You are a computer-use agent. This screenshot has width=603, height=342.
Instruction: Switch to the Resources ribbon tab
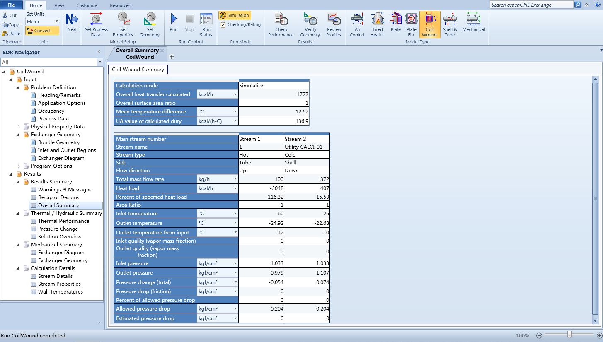coord(120,5)
